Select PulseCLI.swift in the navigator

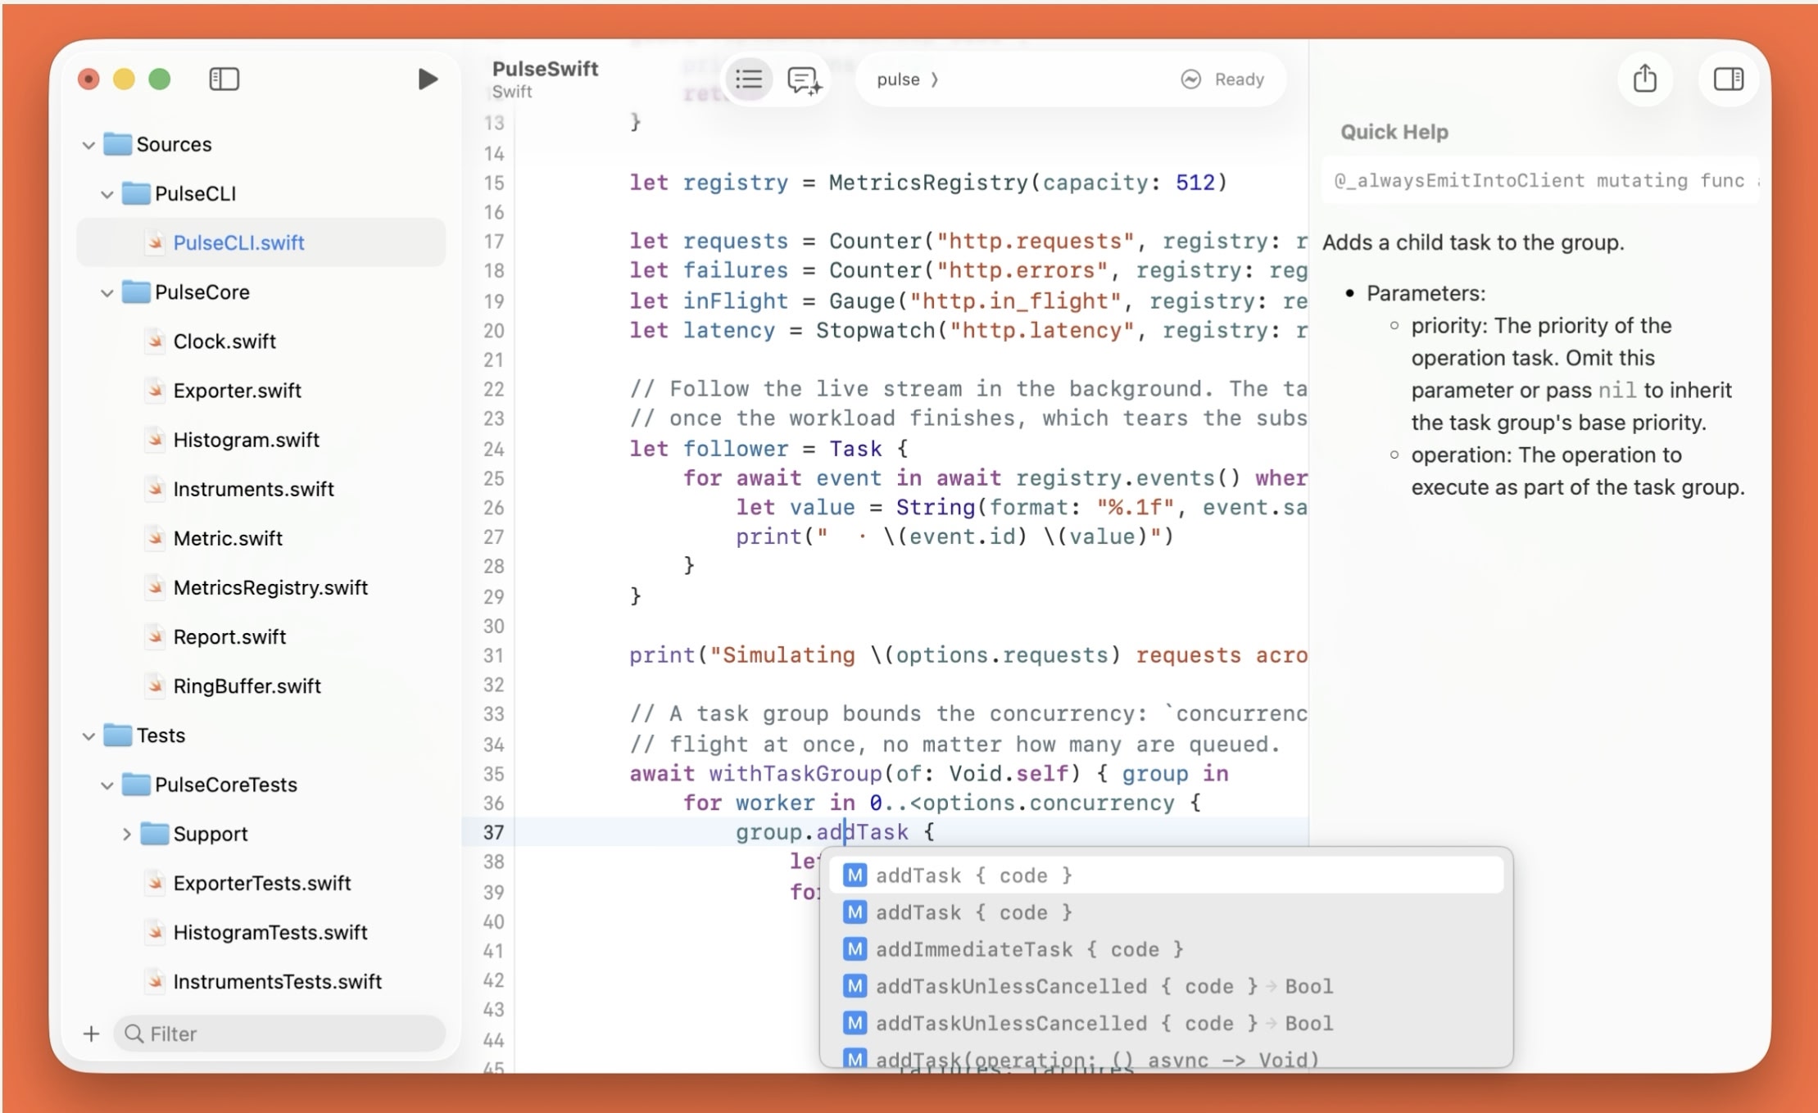click(x=261, y=242)
